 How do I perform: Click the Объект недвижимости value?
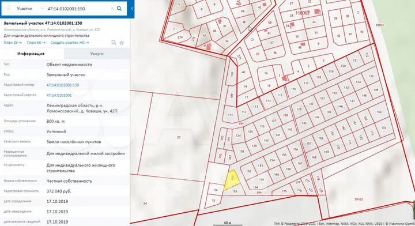tap(69, 65)
